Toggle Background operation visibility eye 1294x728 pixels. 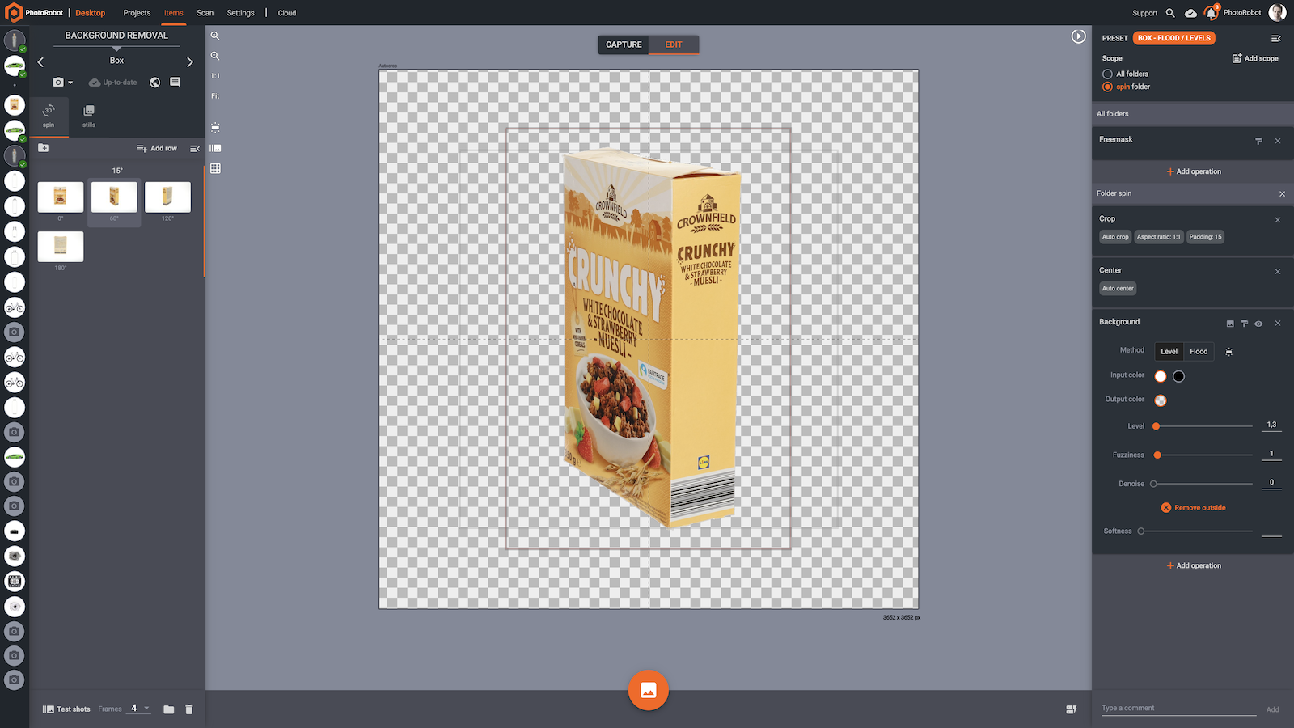1258,322
